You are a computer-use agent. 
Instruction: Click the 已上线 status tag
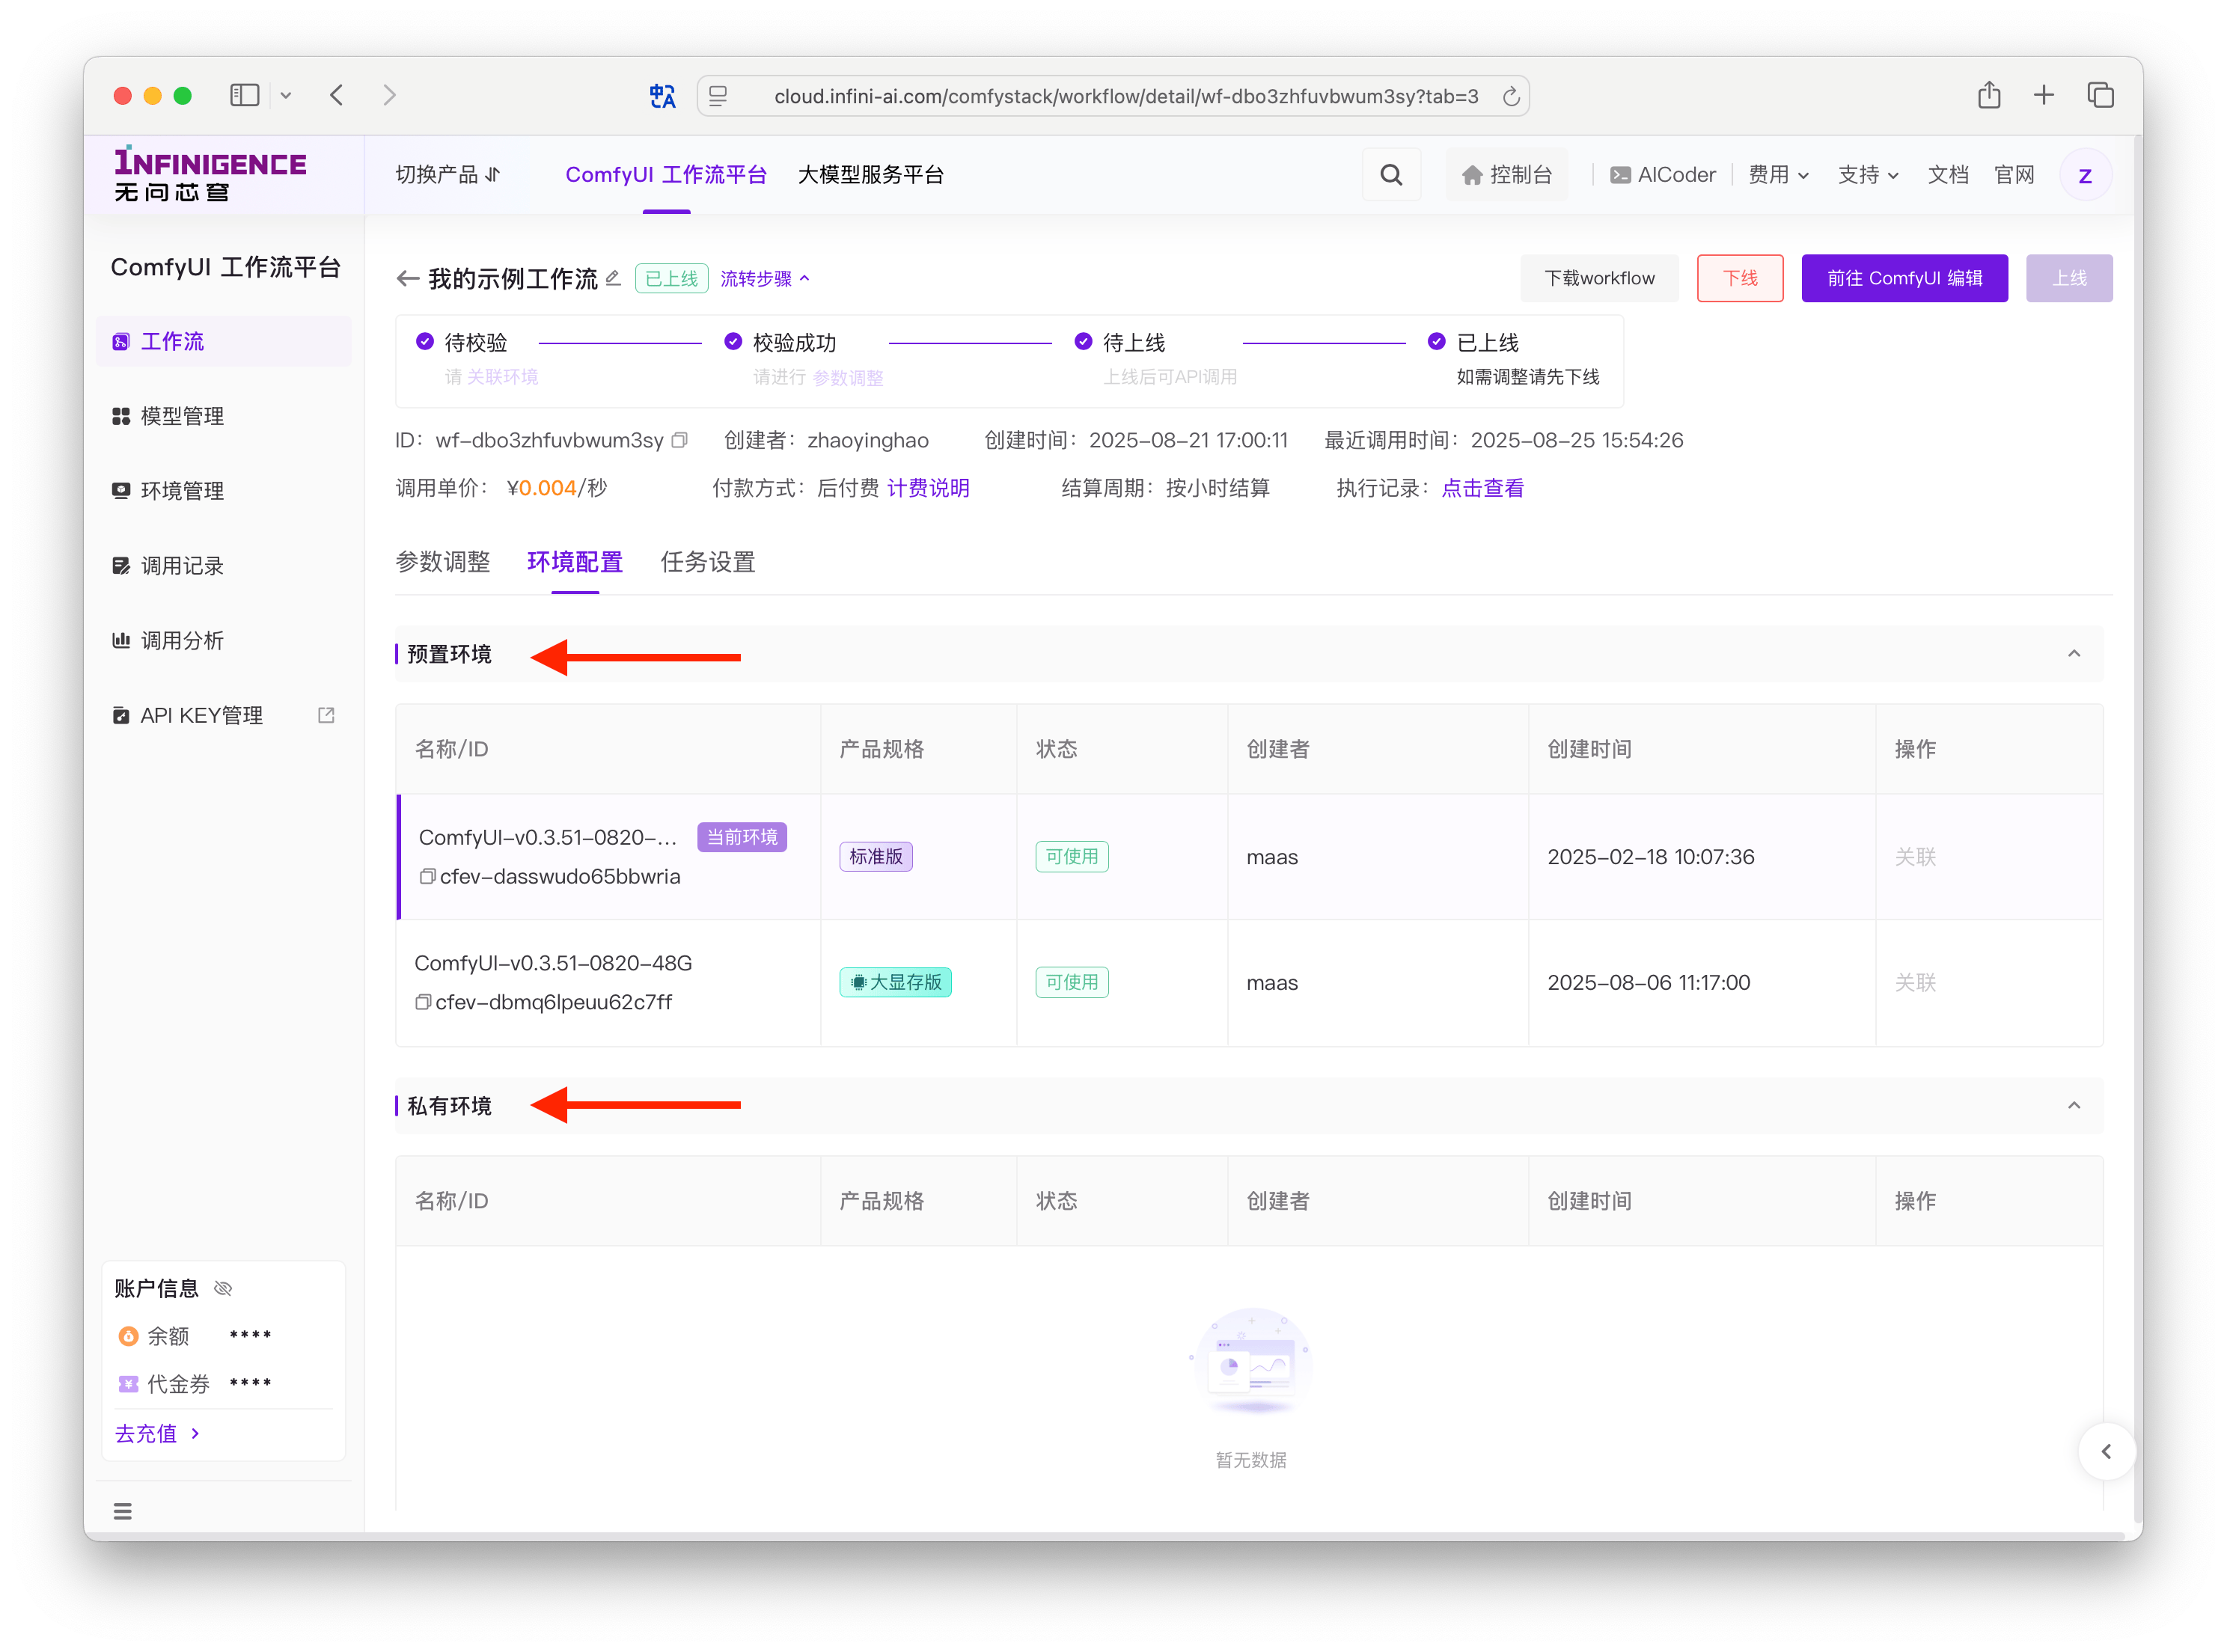[671, 278]
